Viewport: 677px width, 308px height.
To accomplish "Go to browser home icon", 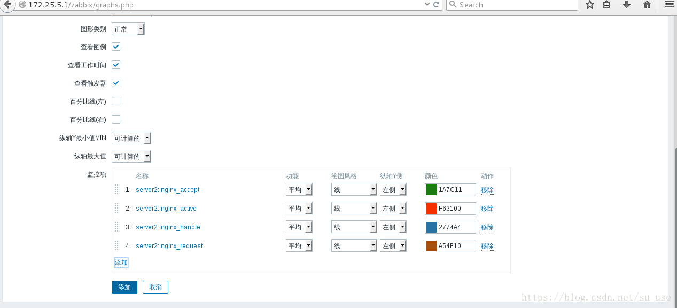I will point(647,4).
